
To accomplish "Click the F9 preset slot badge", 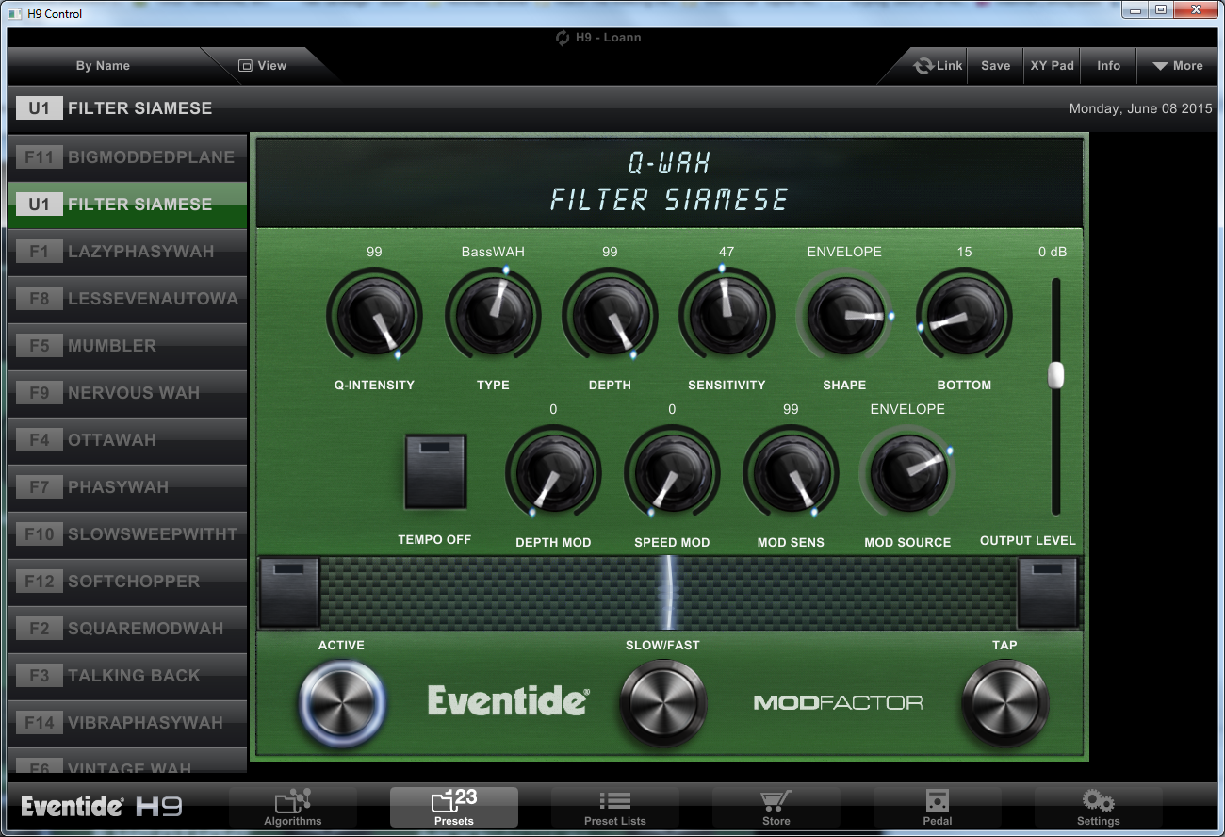I will point(39,393).
